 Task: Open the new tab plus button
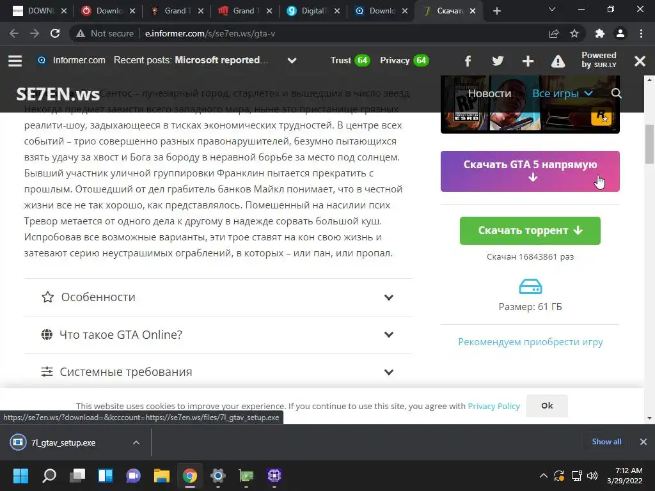[x=496, y=11]
